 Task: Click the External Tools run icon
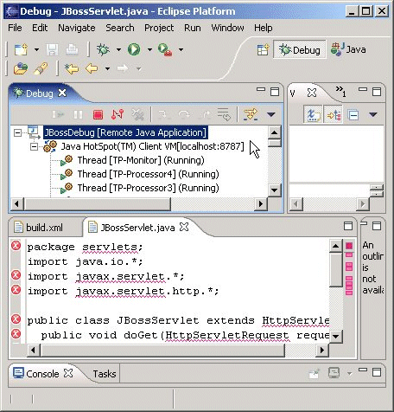(165, 49)
